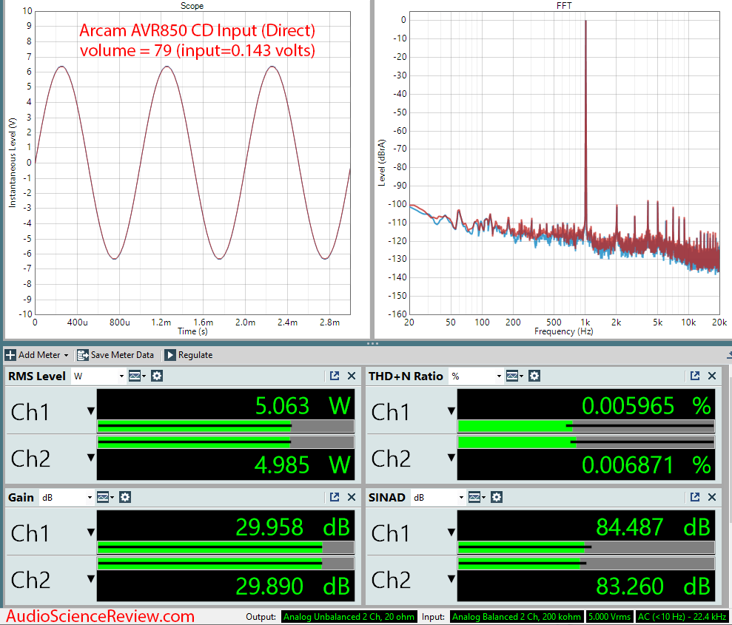Click Save Meter Data button
The height and width of the screenshot is (625, 732).
click(115, 355)
